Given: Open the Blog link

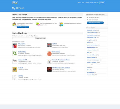Looking at the screenshot, I should (x=83, y=3).
